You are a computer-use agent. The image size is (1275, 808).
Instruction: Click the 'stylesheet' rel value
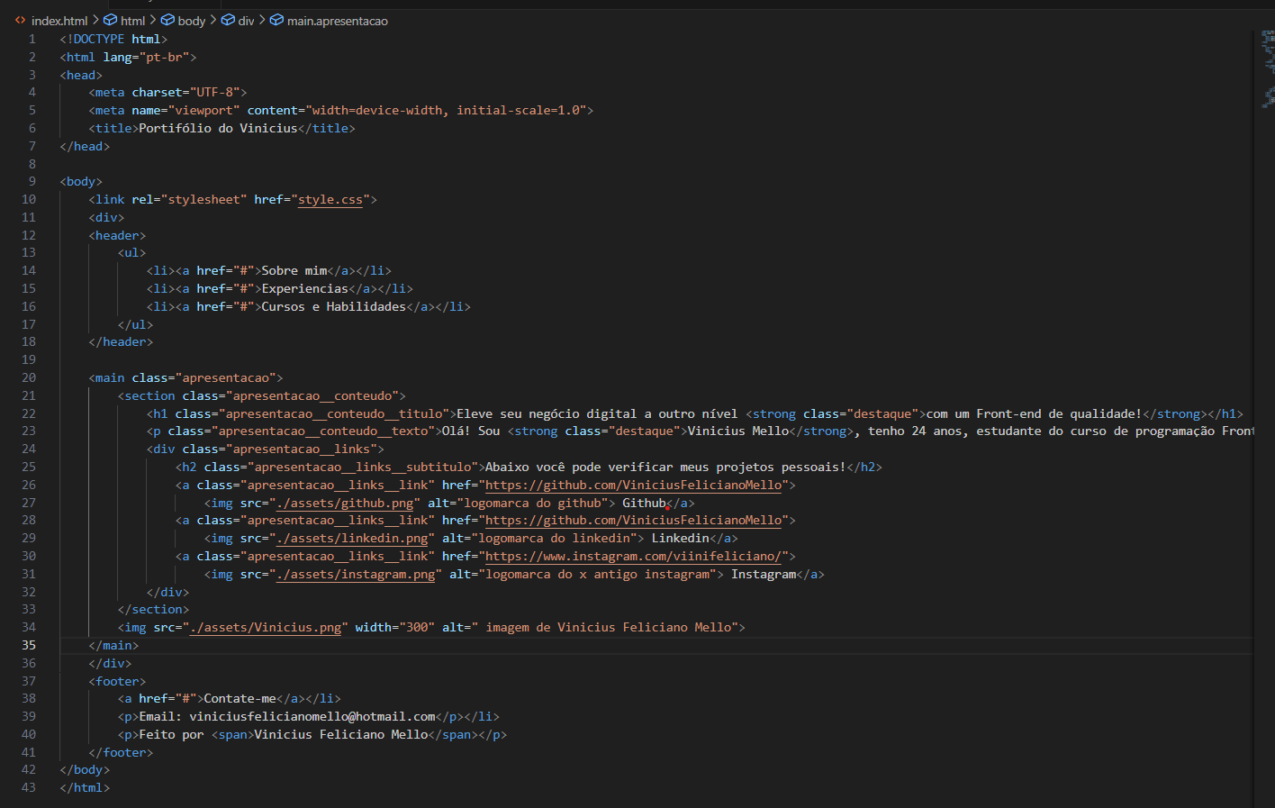coord(203,200)
